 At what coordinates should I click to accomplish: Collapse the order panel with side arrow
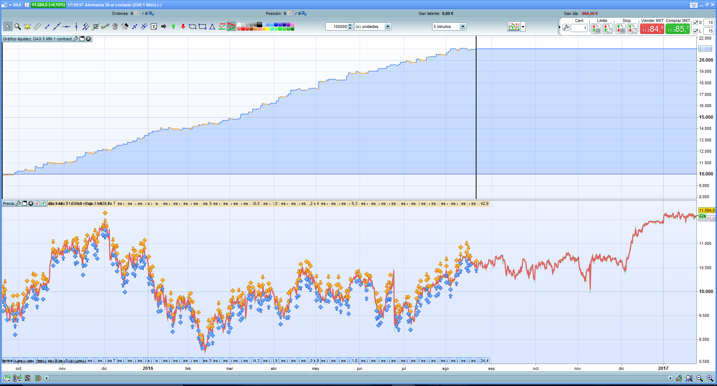pos(559,27)
